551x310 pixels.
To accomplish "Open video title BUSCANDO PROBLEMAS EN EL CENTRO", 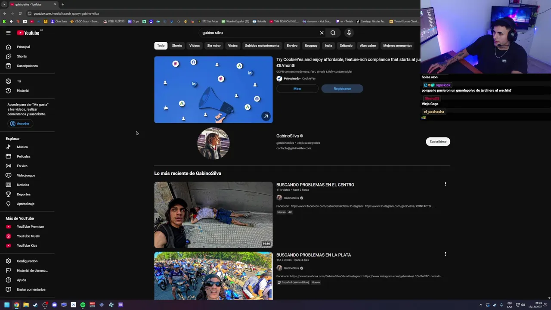I will pyautogui.click(x=315, y=185).
